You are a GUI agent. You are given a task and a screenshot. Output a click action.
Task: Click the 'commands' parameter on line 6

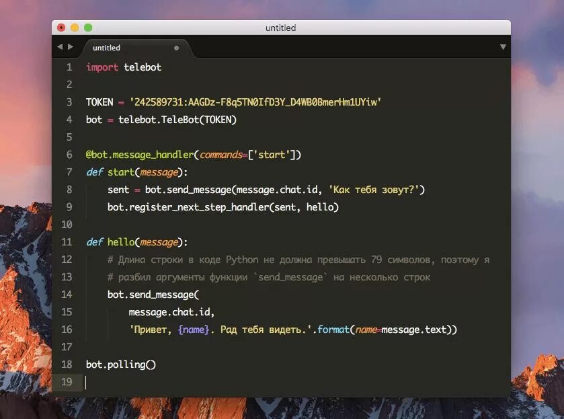221,155
